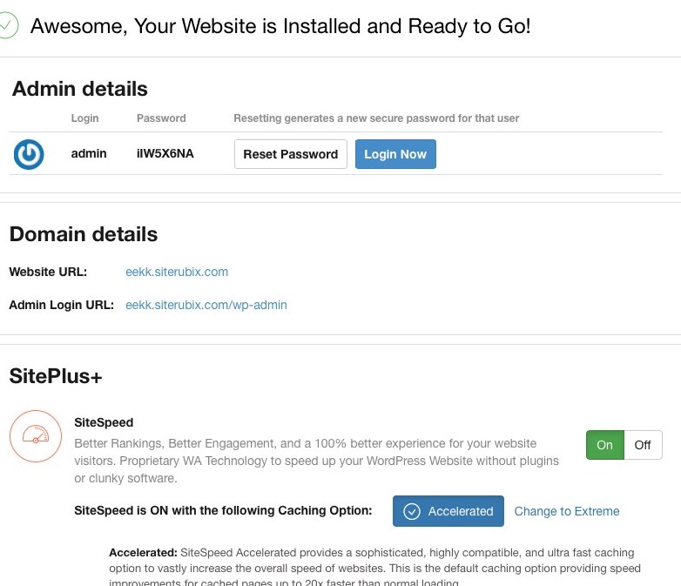Click the admin login name
Viewport: 681px width, 586px height.
[x=89, y=154]
